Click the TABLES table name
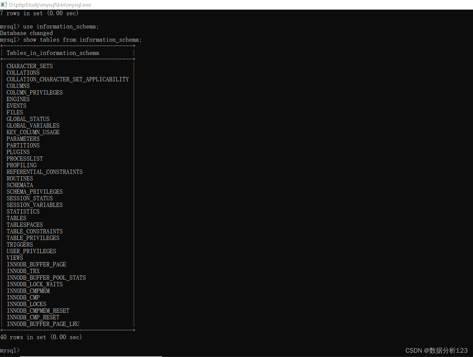 (x=17, y=218)
